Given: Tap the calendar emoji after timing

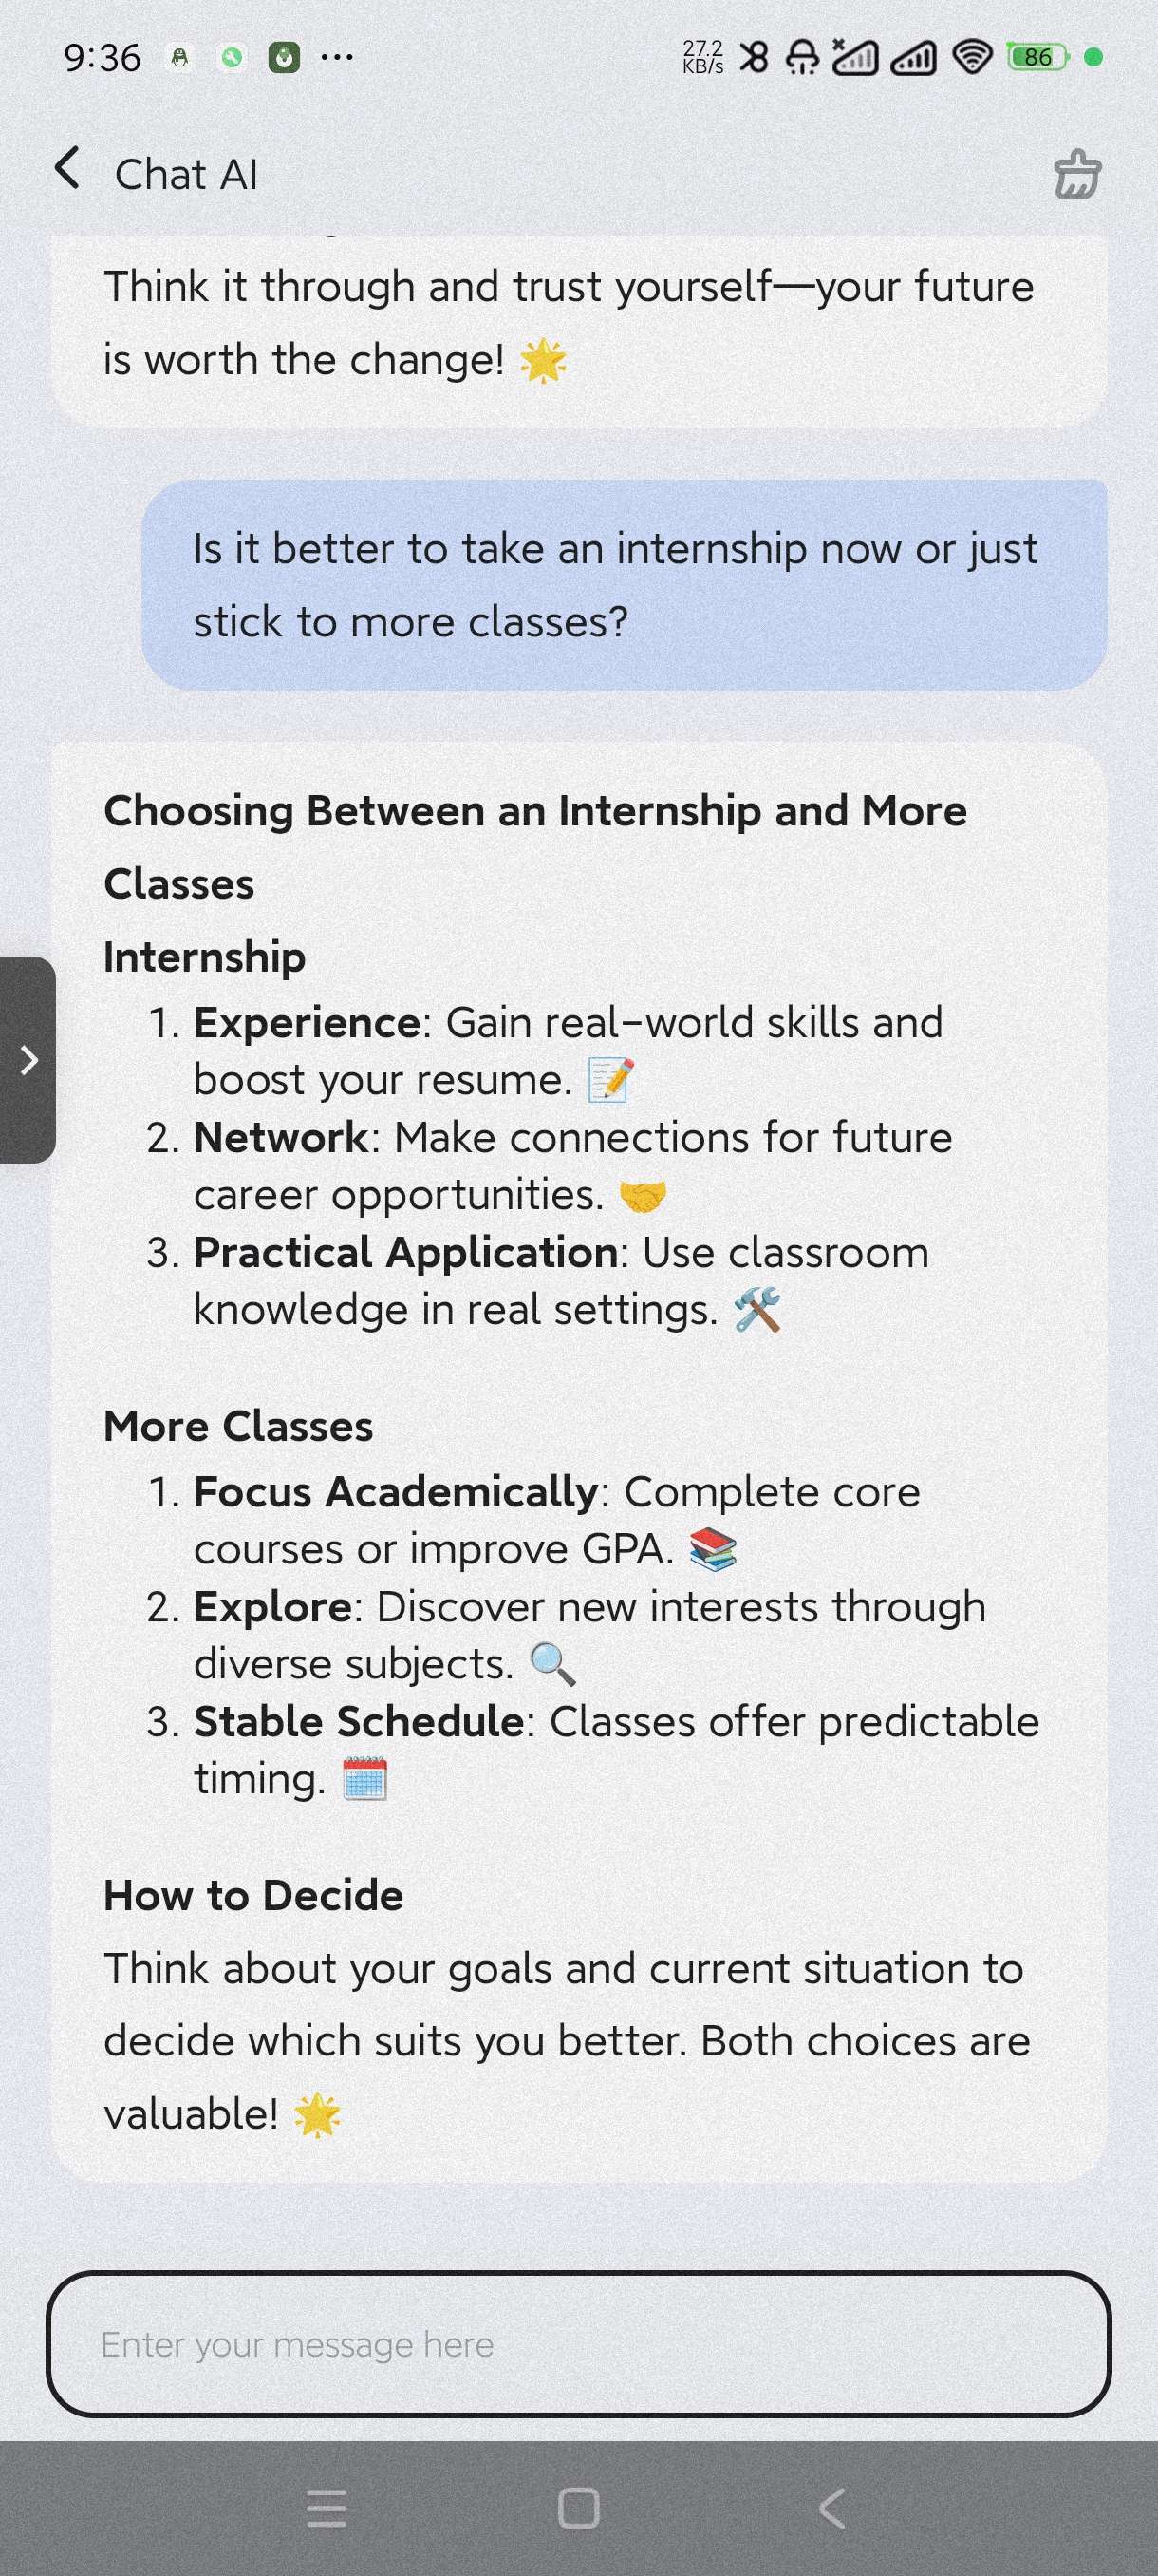Looking at the screenshot, I should click(364, 1779).
